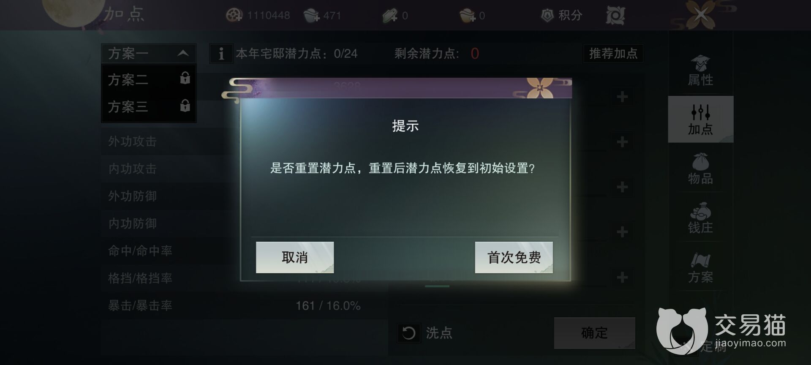This screenshot has height=365, width=811.
Task: Click the 确定 confirm button at the bottom
Action: click(x=594, y=333)
